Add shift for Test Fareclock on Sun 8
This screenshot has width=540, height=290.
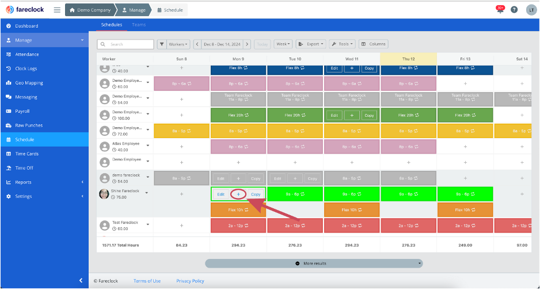tap(181, 226)
